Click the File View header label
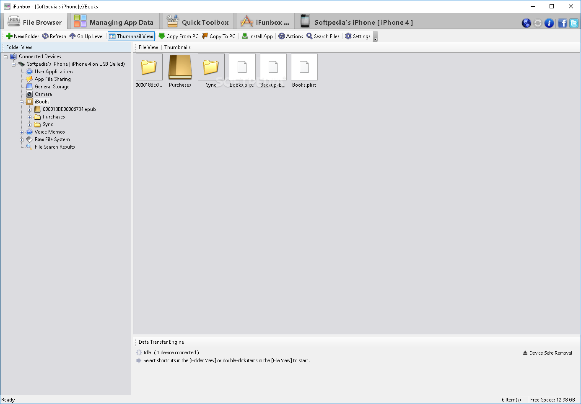581x404 pixels. coord(148,47)
